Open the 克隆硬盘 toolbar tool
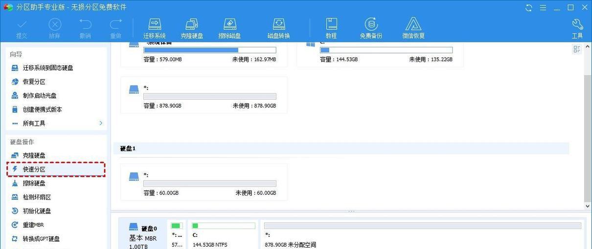592x249 pixels. [192, 29]
